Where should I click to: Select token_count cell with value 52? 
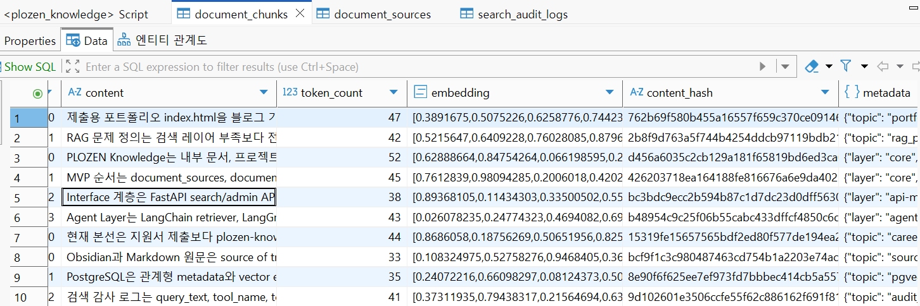click(342, 157)
